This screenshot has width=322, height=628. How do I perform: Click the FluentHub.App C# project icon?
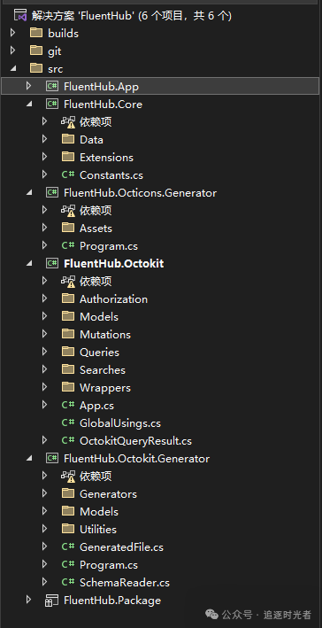pyautogui.click(x=52, y=86)
